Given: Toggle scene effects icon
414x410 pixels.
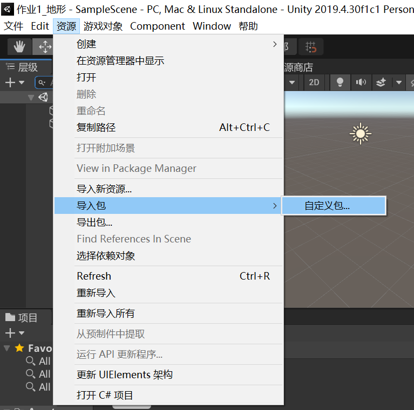Looking at the screenshot, I should [381, 82].
